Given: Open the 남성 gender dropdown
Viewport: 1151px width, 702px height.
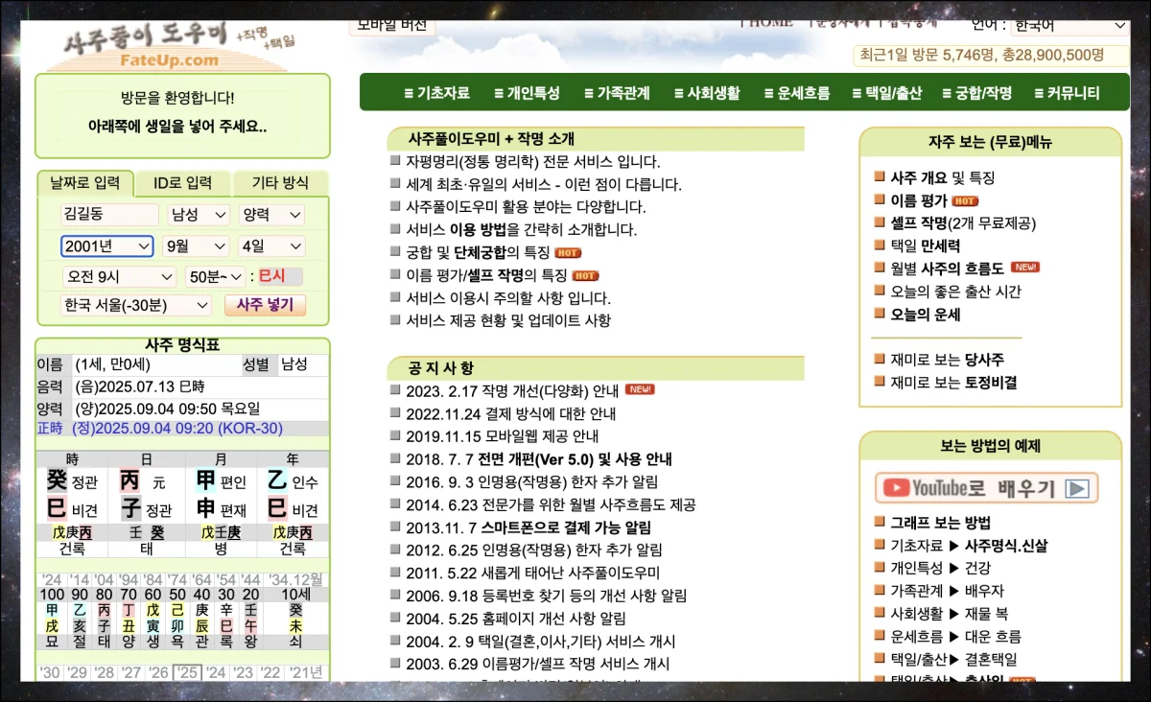Looking at the screenshot, I should coord(199,215).
